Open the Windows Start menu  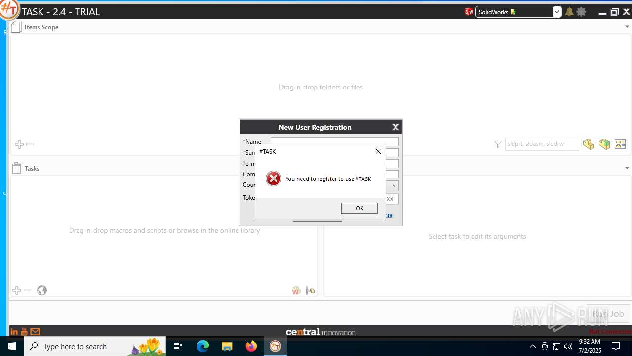pos(12,346)
